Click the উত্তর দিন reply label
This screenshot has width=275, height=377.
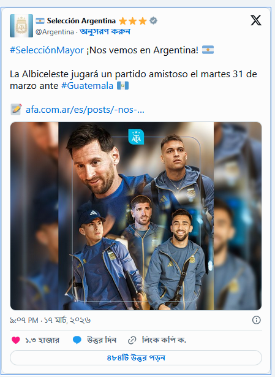[x=102, y=340]
